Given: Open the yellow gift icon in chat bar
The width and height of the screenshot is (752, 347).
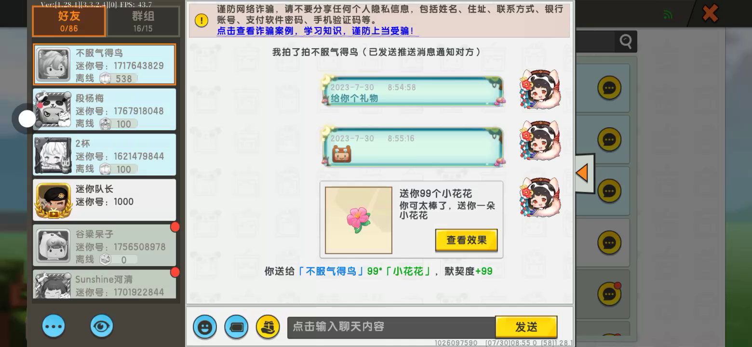Looking at the screenshot, I should [268, 327].
